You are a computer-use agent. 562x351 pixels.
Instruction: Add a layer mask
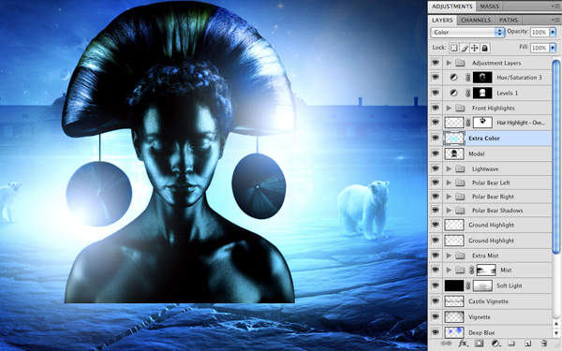479,344
